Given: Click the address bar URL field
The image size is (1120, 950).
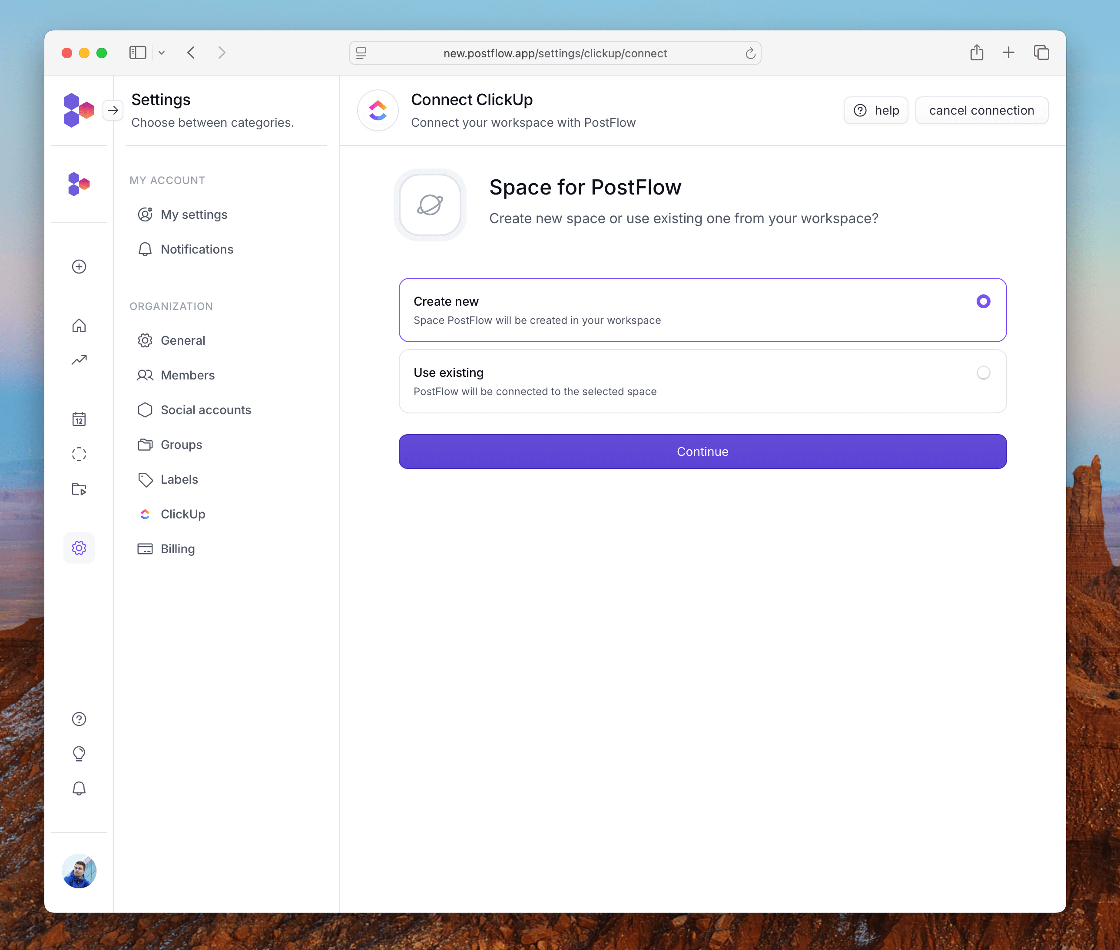Looking at the screenshot, I should [x=555, y=53].
